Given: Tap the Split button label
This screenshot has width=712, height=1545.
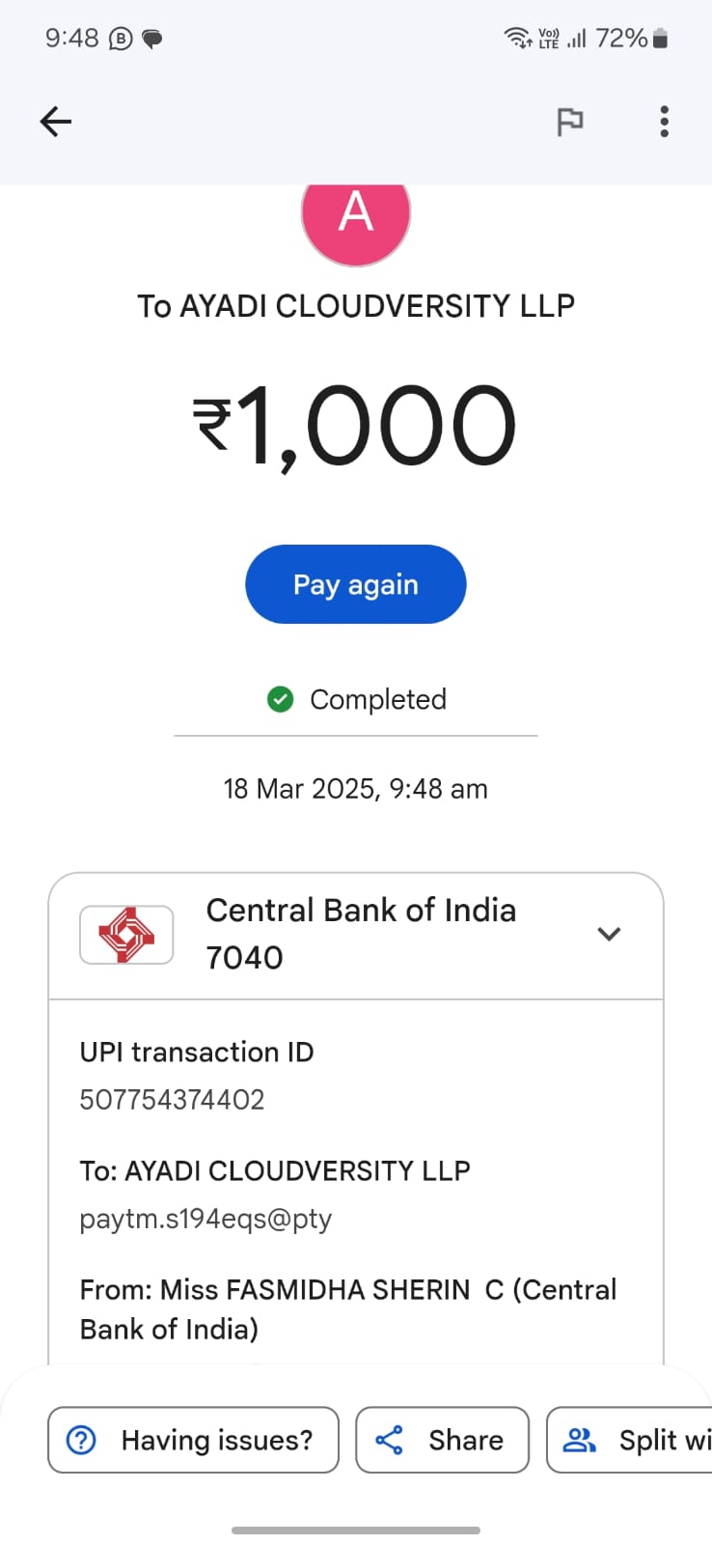Looking at the screenshot, I should pos(664,1440).
